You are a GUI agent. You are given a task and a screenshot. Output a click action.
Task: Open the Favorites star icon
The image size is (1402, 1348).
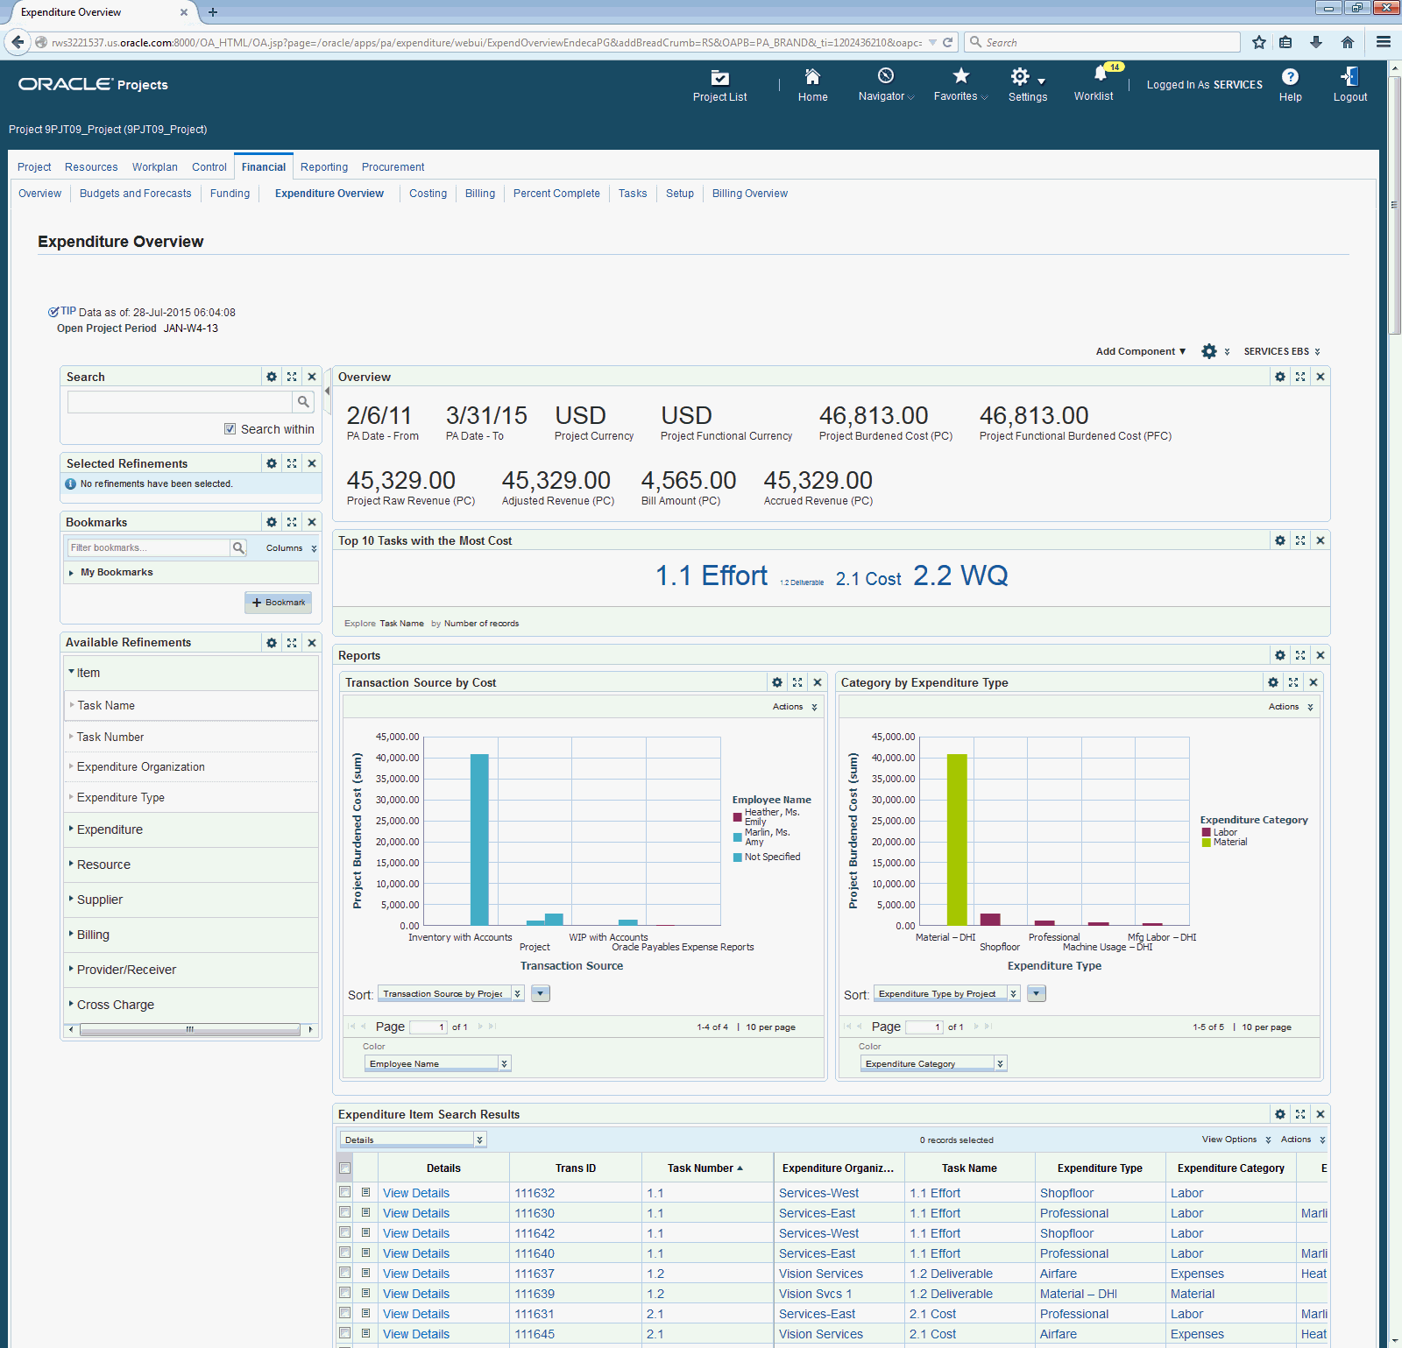point(960,75)
